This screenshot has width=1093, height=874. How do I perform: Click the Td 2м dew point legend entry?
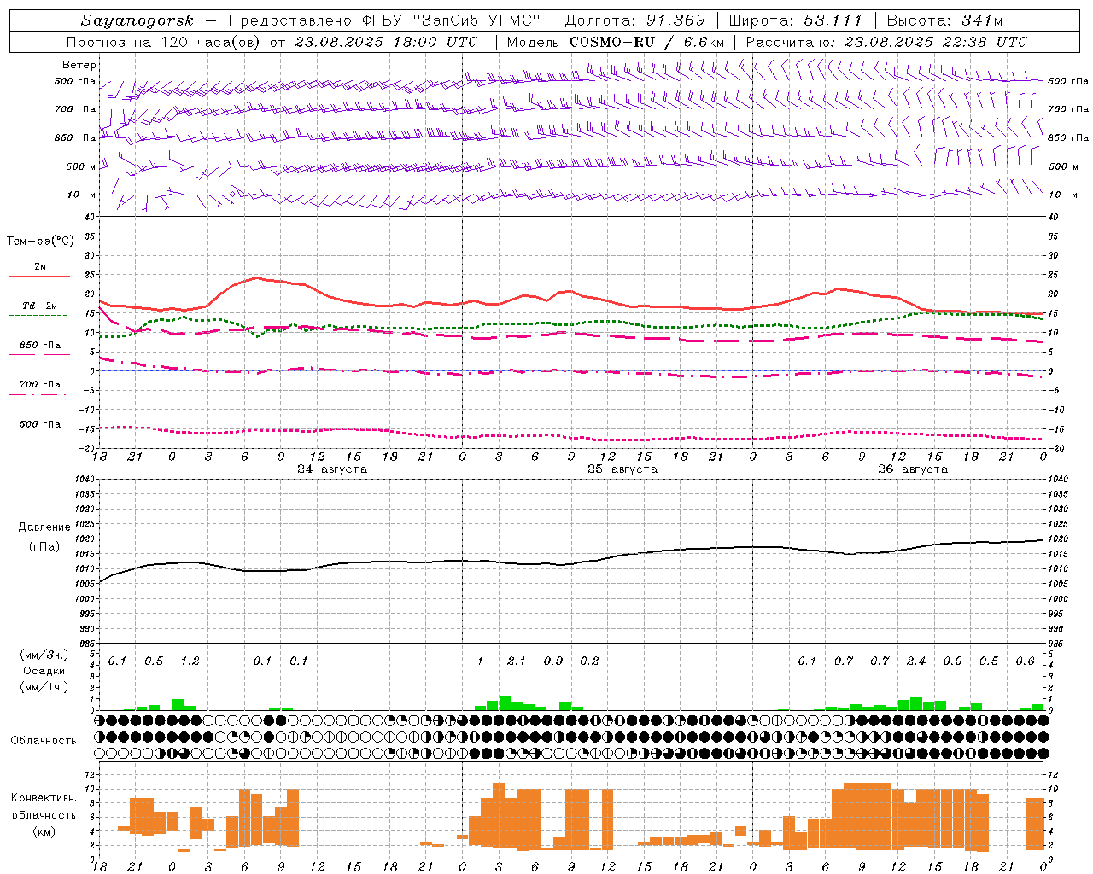pos(40,306)
